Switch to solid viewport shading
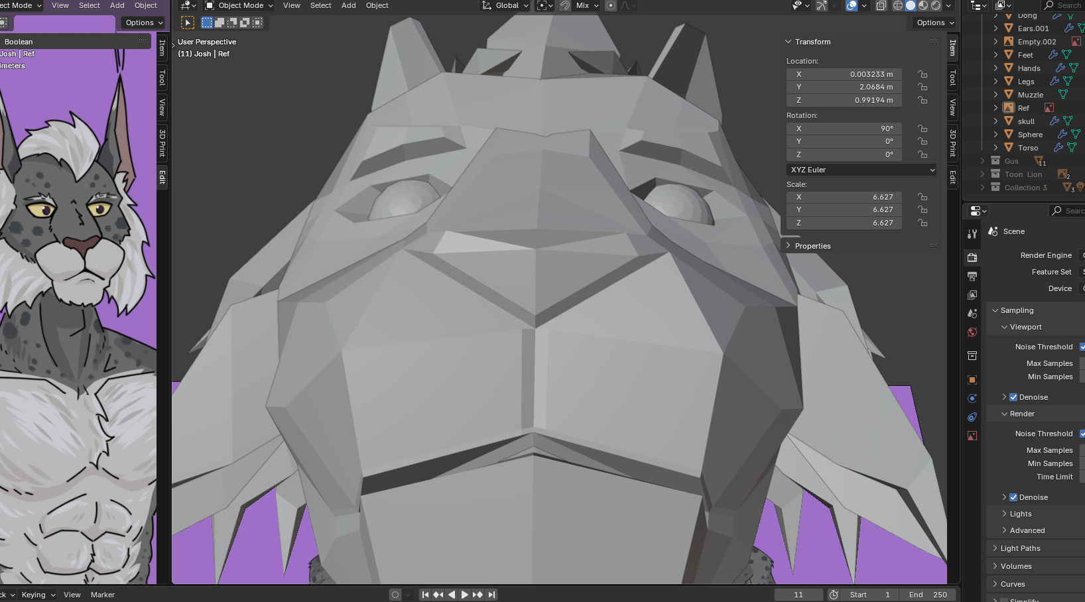 point(911,5)
